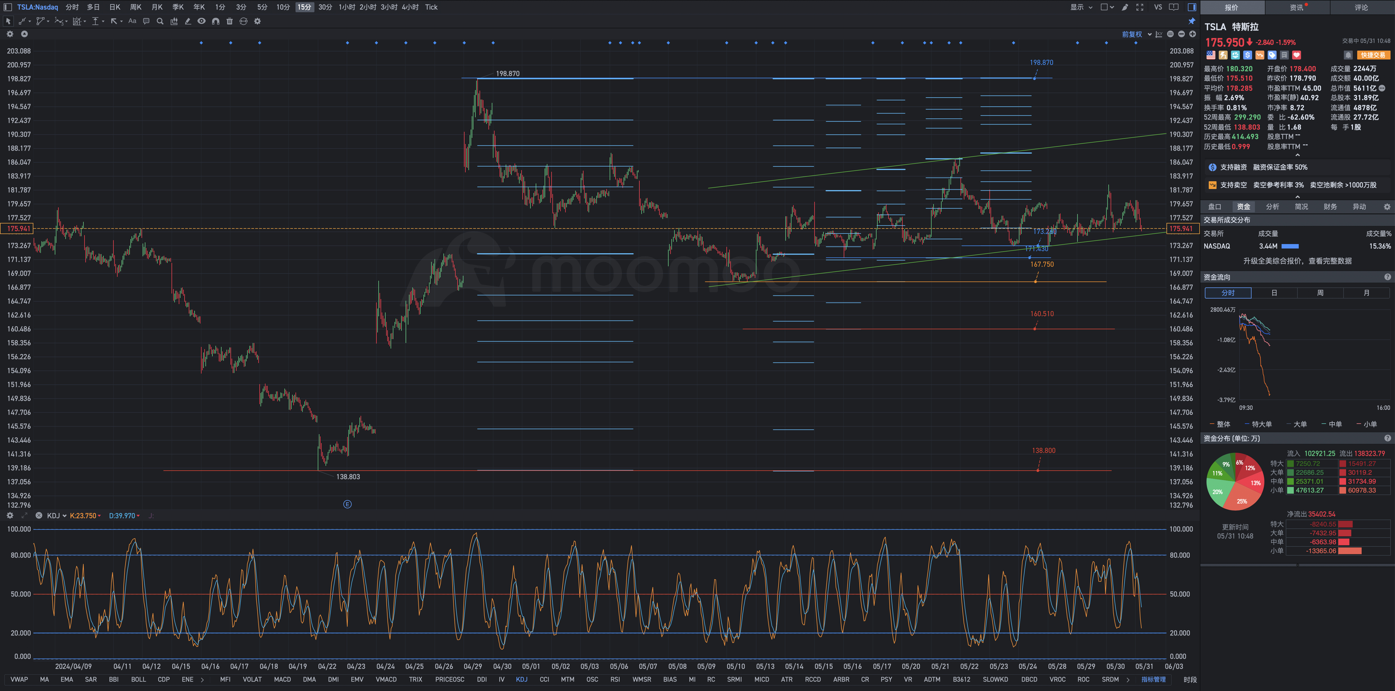Click the 升级全美综合报价 upgrade link
The image size is (1395, 691).
[x=1297, y=261]
